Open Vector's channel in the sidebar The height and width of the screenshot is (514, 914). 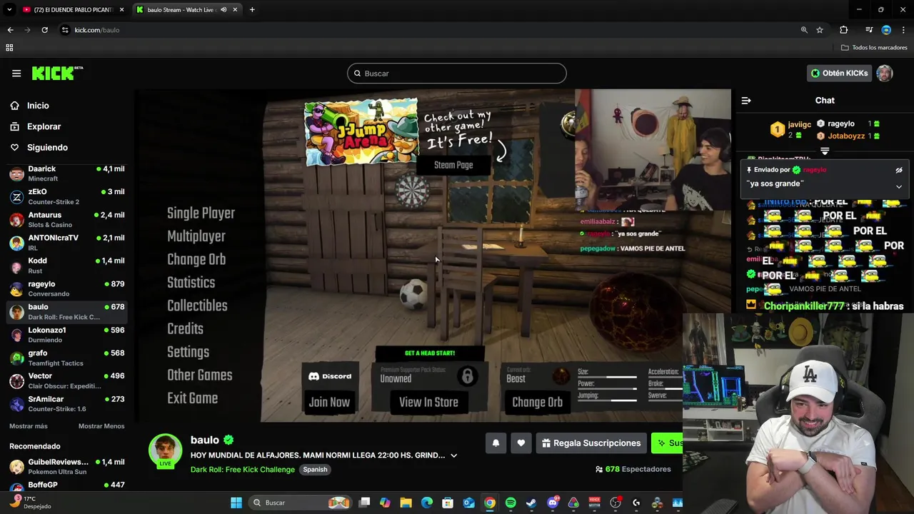pyautogui.click(x=67, y=381)
